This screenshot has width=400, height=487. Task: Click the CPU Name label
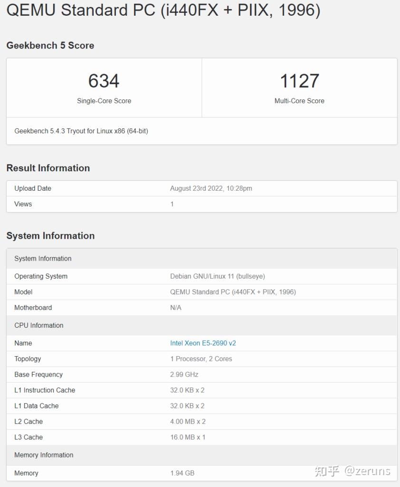23,343
